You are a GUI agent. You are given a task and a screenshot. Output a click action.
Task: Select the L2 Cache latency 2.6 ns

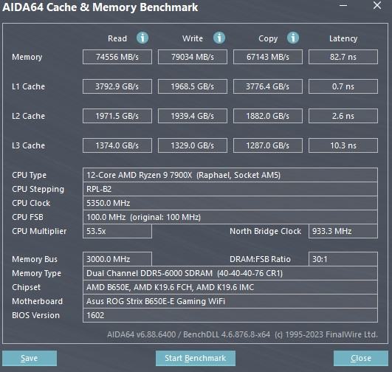coord(343,116)
